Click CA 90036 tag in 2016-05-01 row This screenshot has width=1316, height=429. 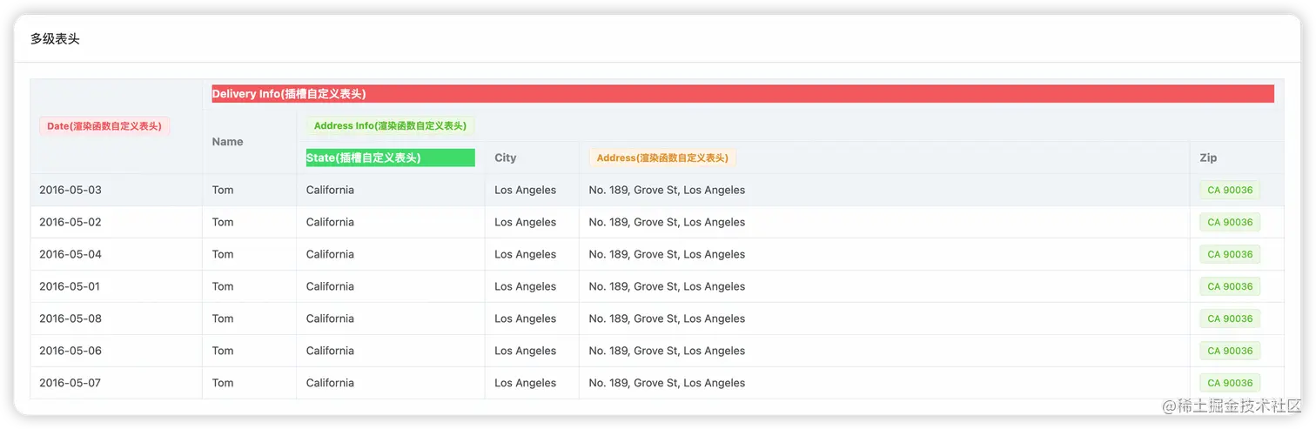[1230, 286]
